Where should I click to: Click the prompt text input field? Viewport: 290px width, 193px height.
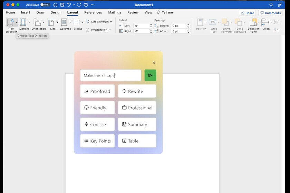pos(110,75)
